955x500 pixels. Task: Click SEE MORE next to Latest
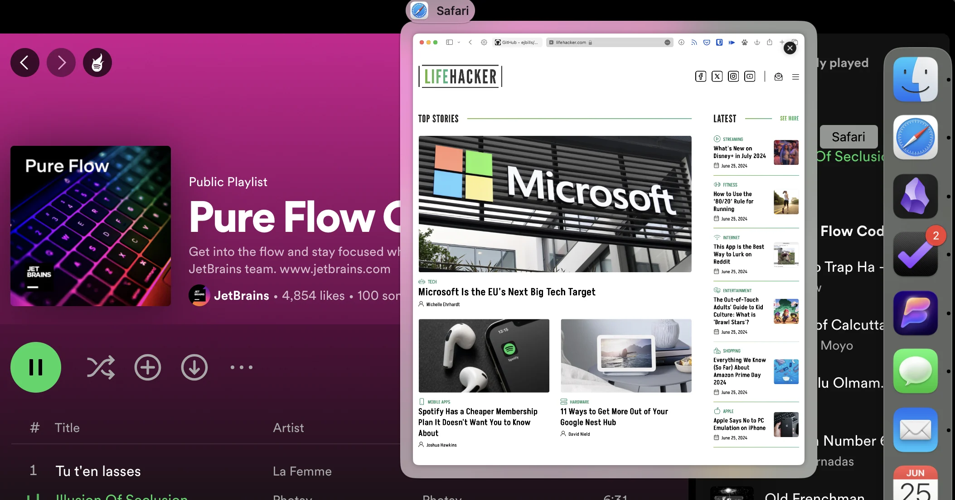point(789,118)
